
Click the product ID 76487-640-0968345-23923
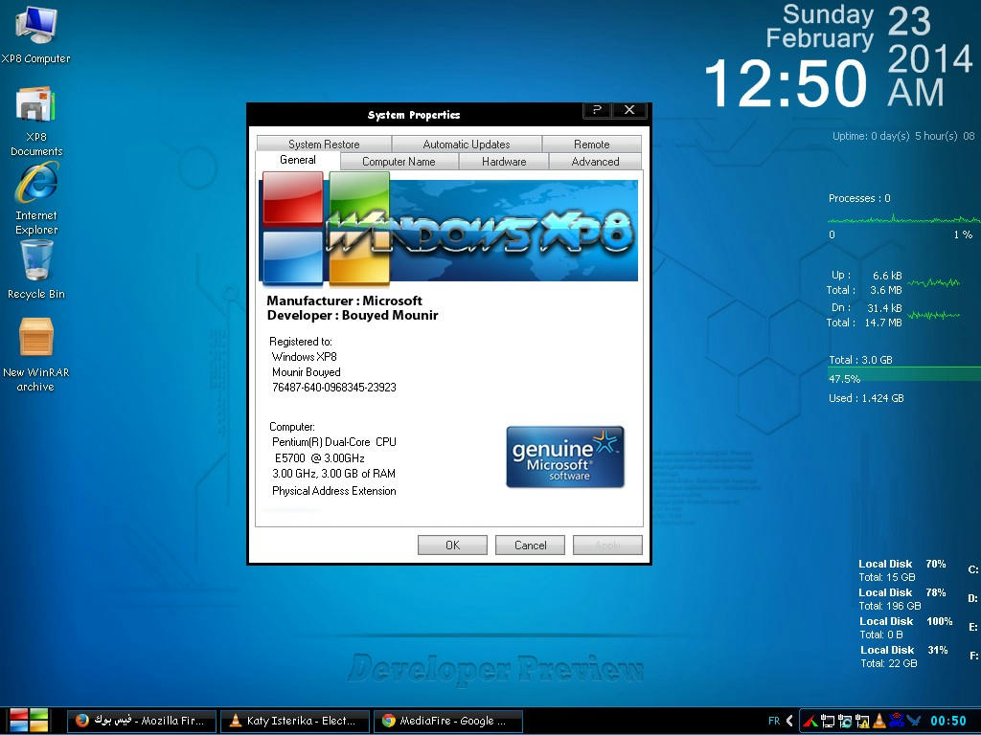(334, 388)
